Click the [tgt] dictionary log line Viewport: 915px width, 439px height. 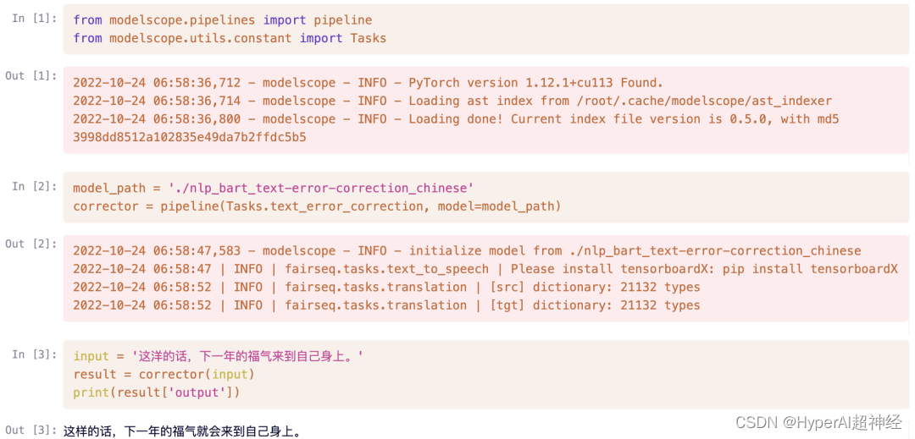pyautogui.click(x=386, y=305)
